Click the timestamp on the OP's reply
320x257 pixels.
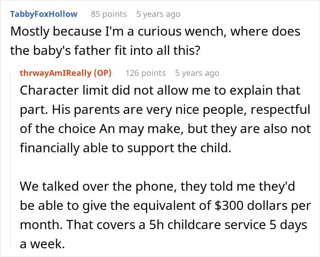click(x=197, y=73)
